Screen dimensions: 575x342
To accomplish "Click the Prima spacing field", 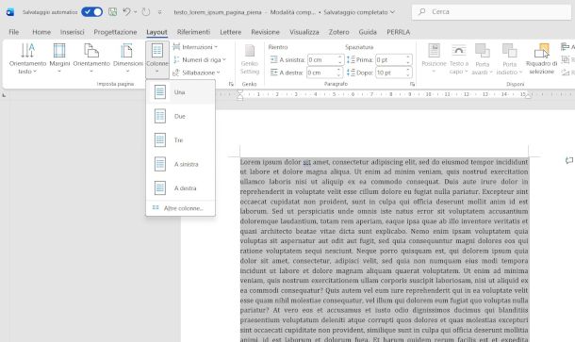I will coord(390,59).
